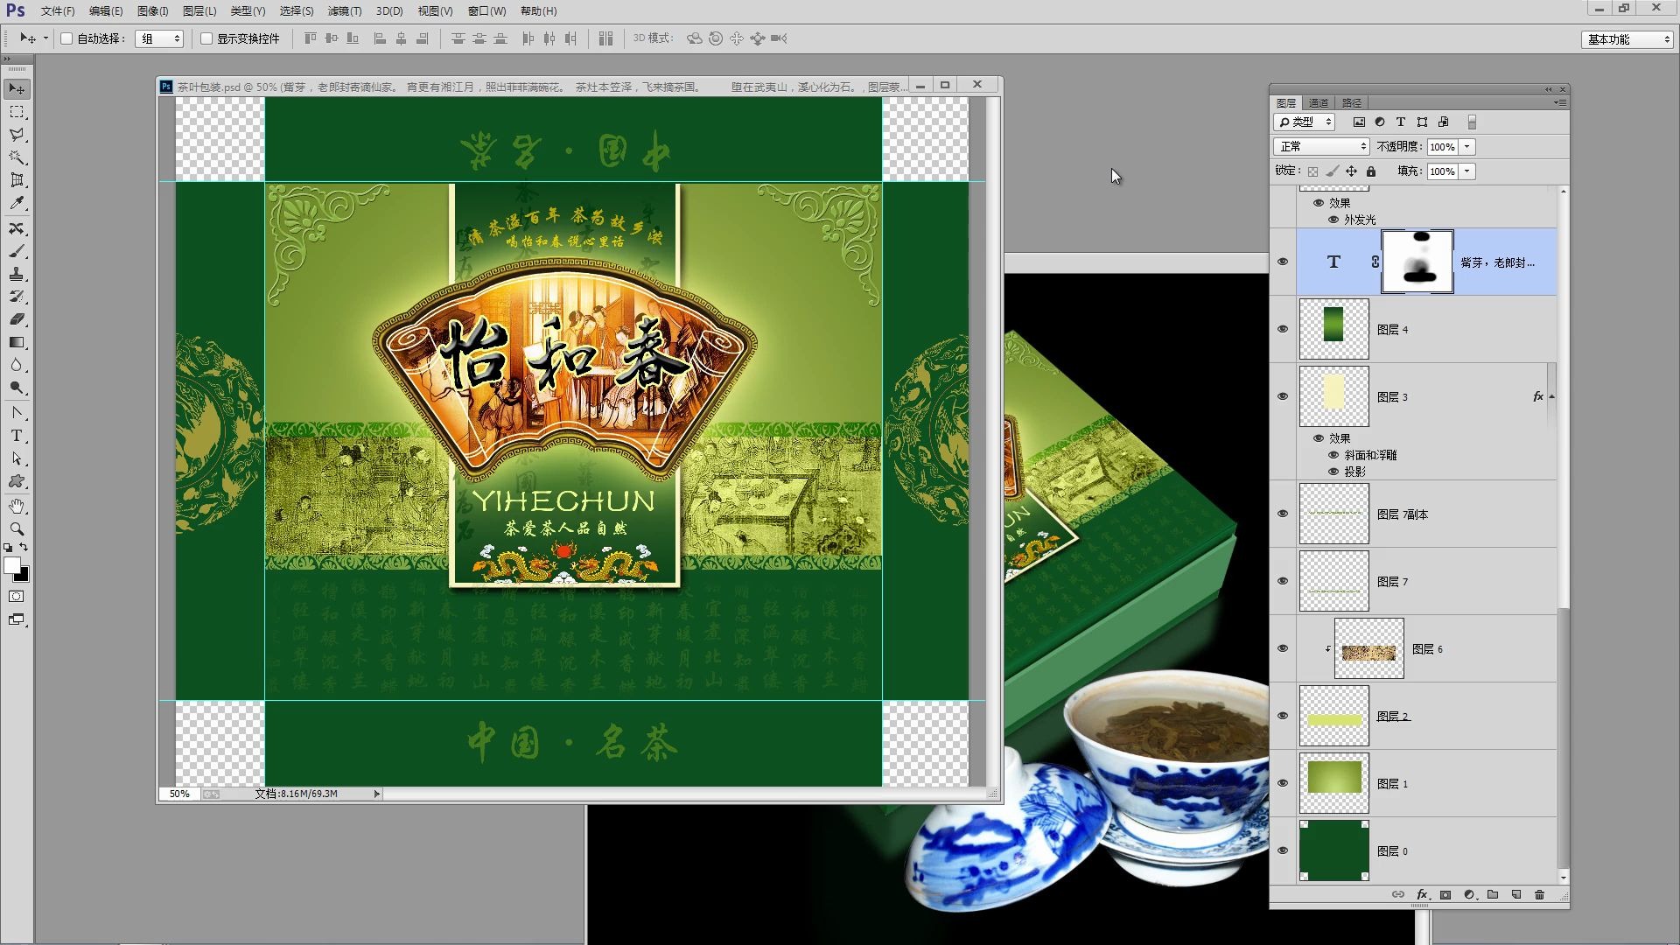1680x945 pixels.
Task: Open the 填充 slider dropdown arrow
Action: (1467, 171)
